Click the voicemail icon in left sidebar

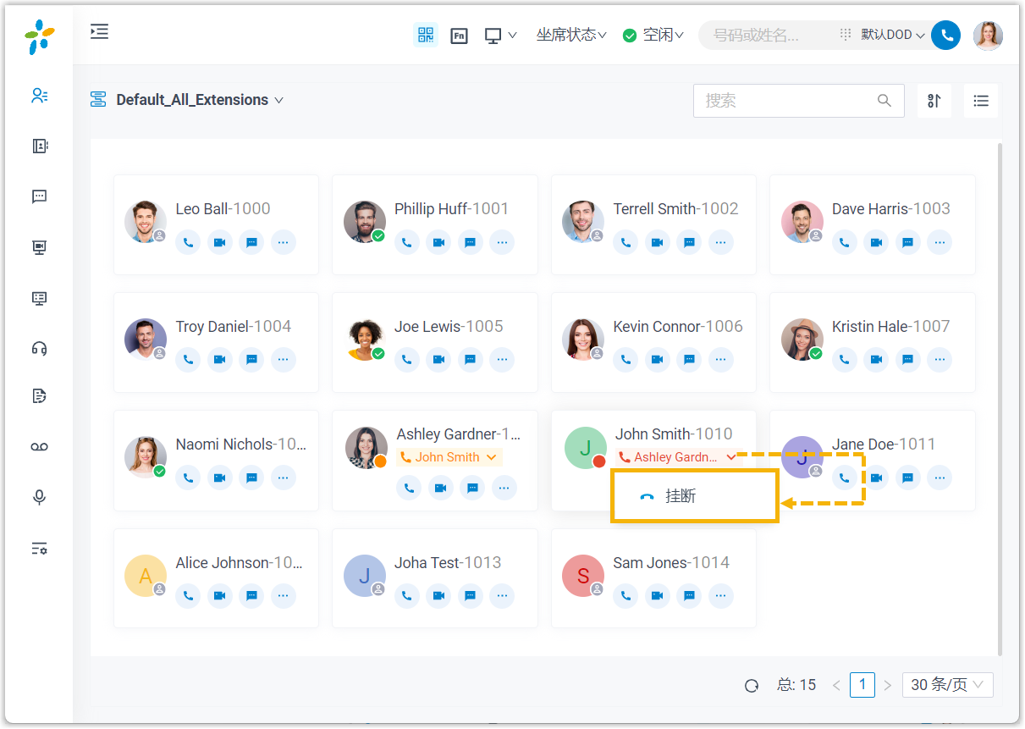[39, 447]
